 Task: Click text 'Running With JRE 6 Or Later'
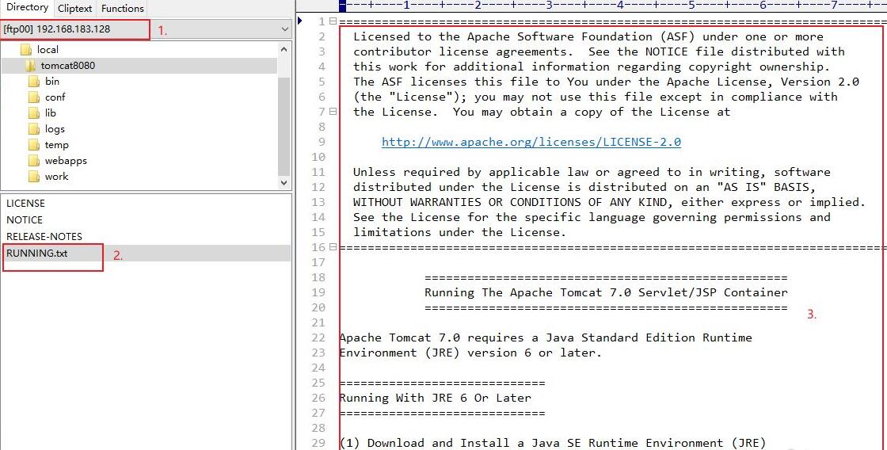click(x=435, y=398)
